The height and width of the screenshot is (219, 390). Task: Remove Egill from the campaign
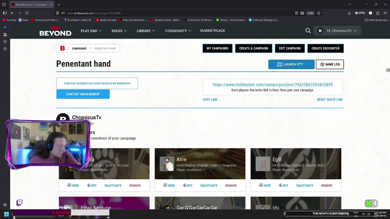coord(327,186)
